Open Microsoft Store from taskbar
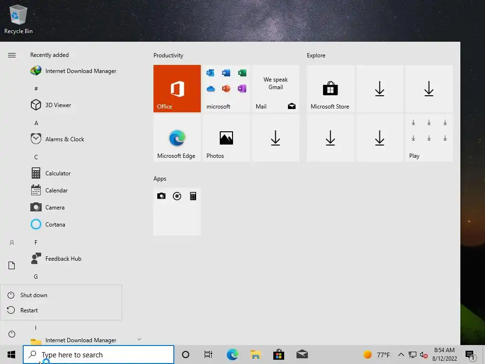Screen dimensions: 485x364 pos(278,355)
